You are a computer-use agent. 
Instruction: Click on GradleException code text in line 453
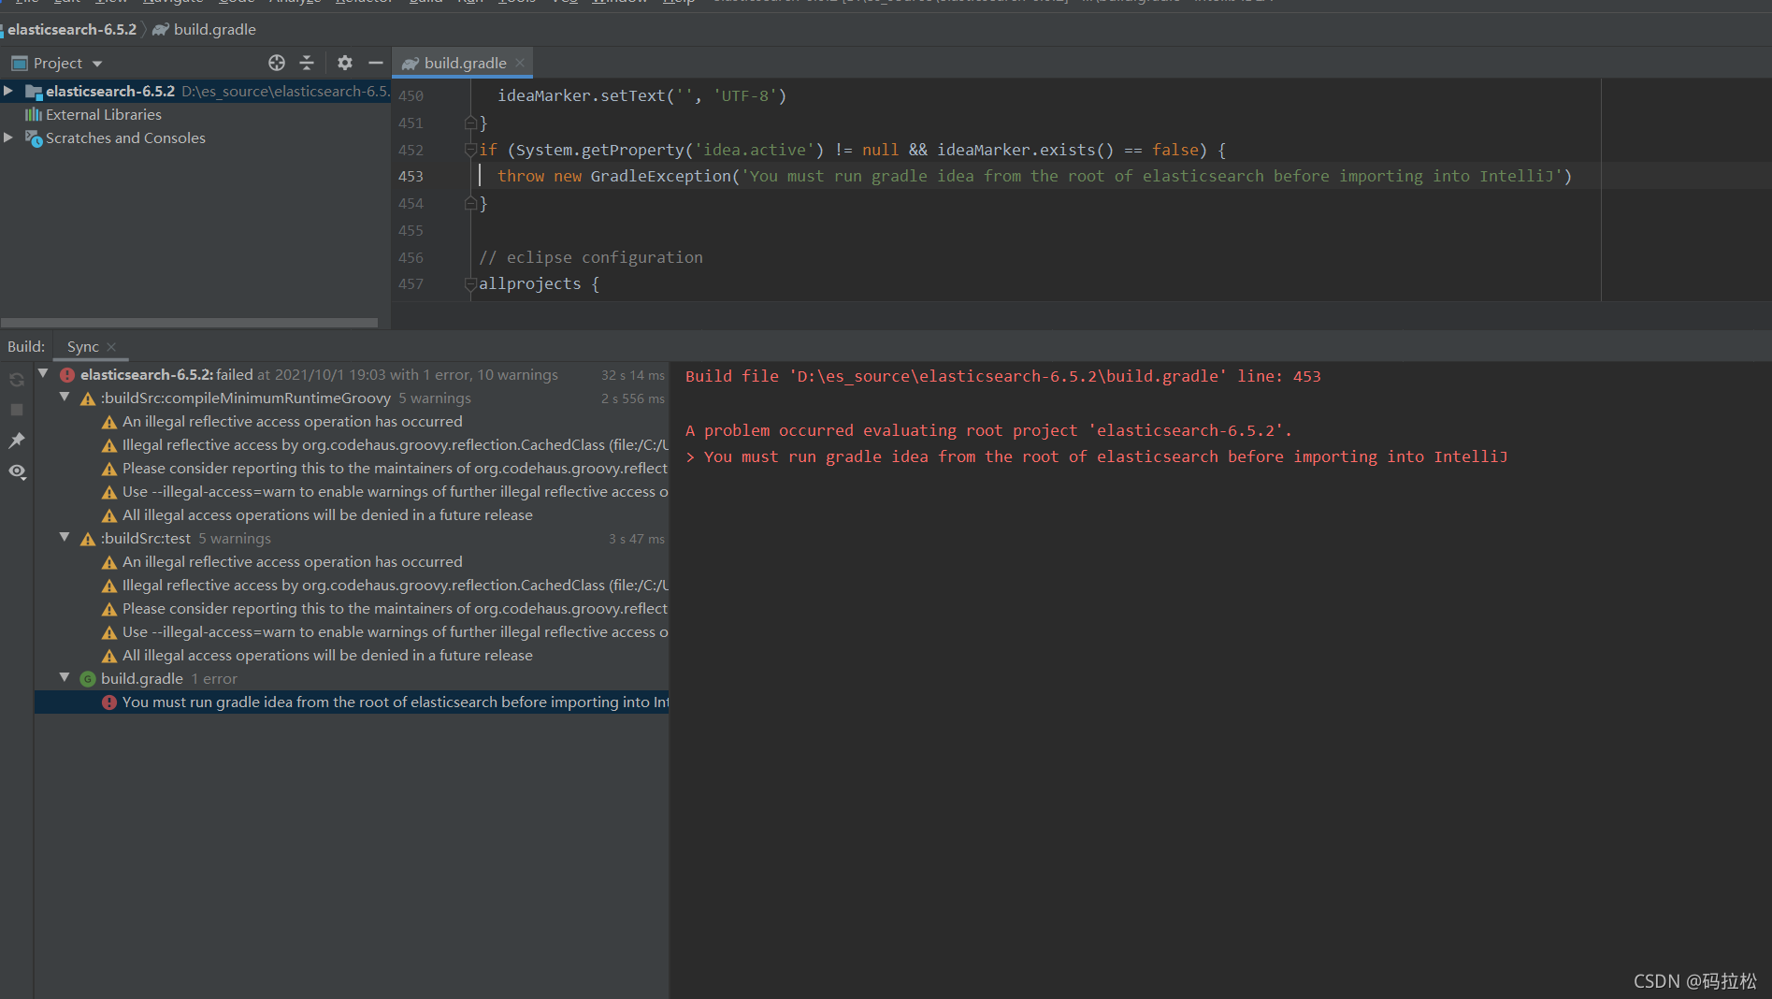(x=660, y=176)
